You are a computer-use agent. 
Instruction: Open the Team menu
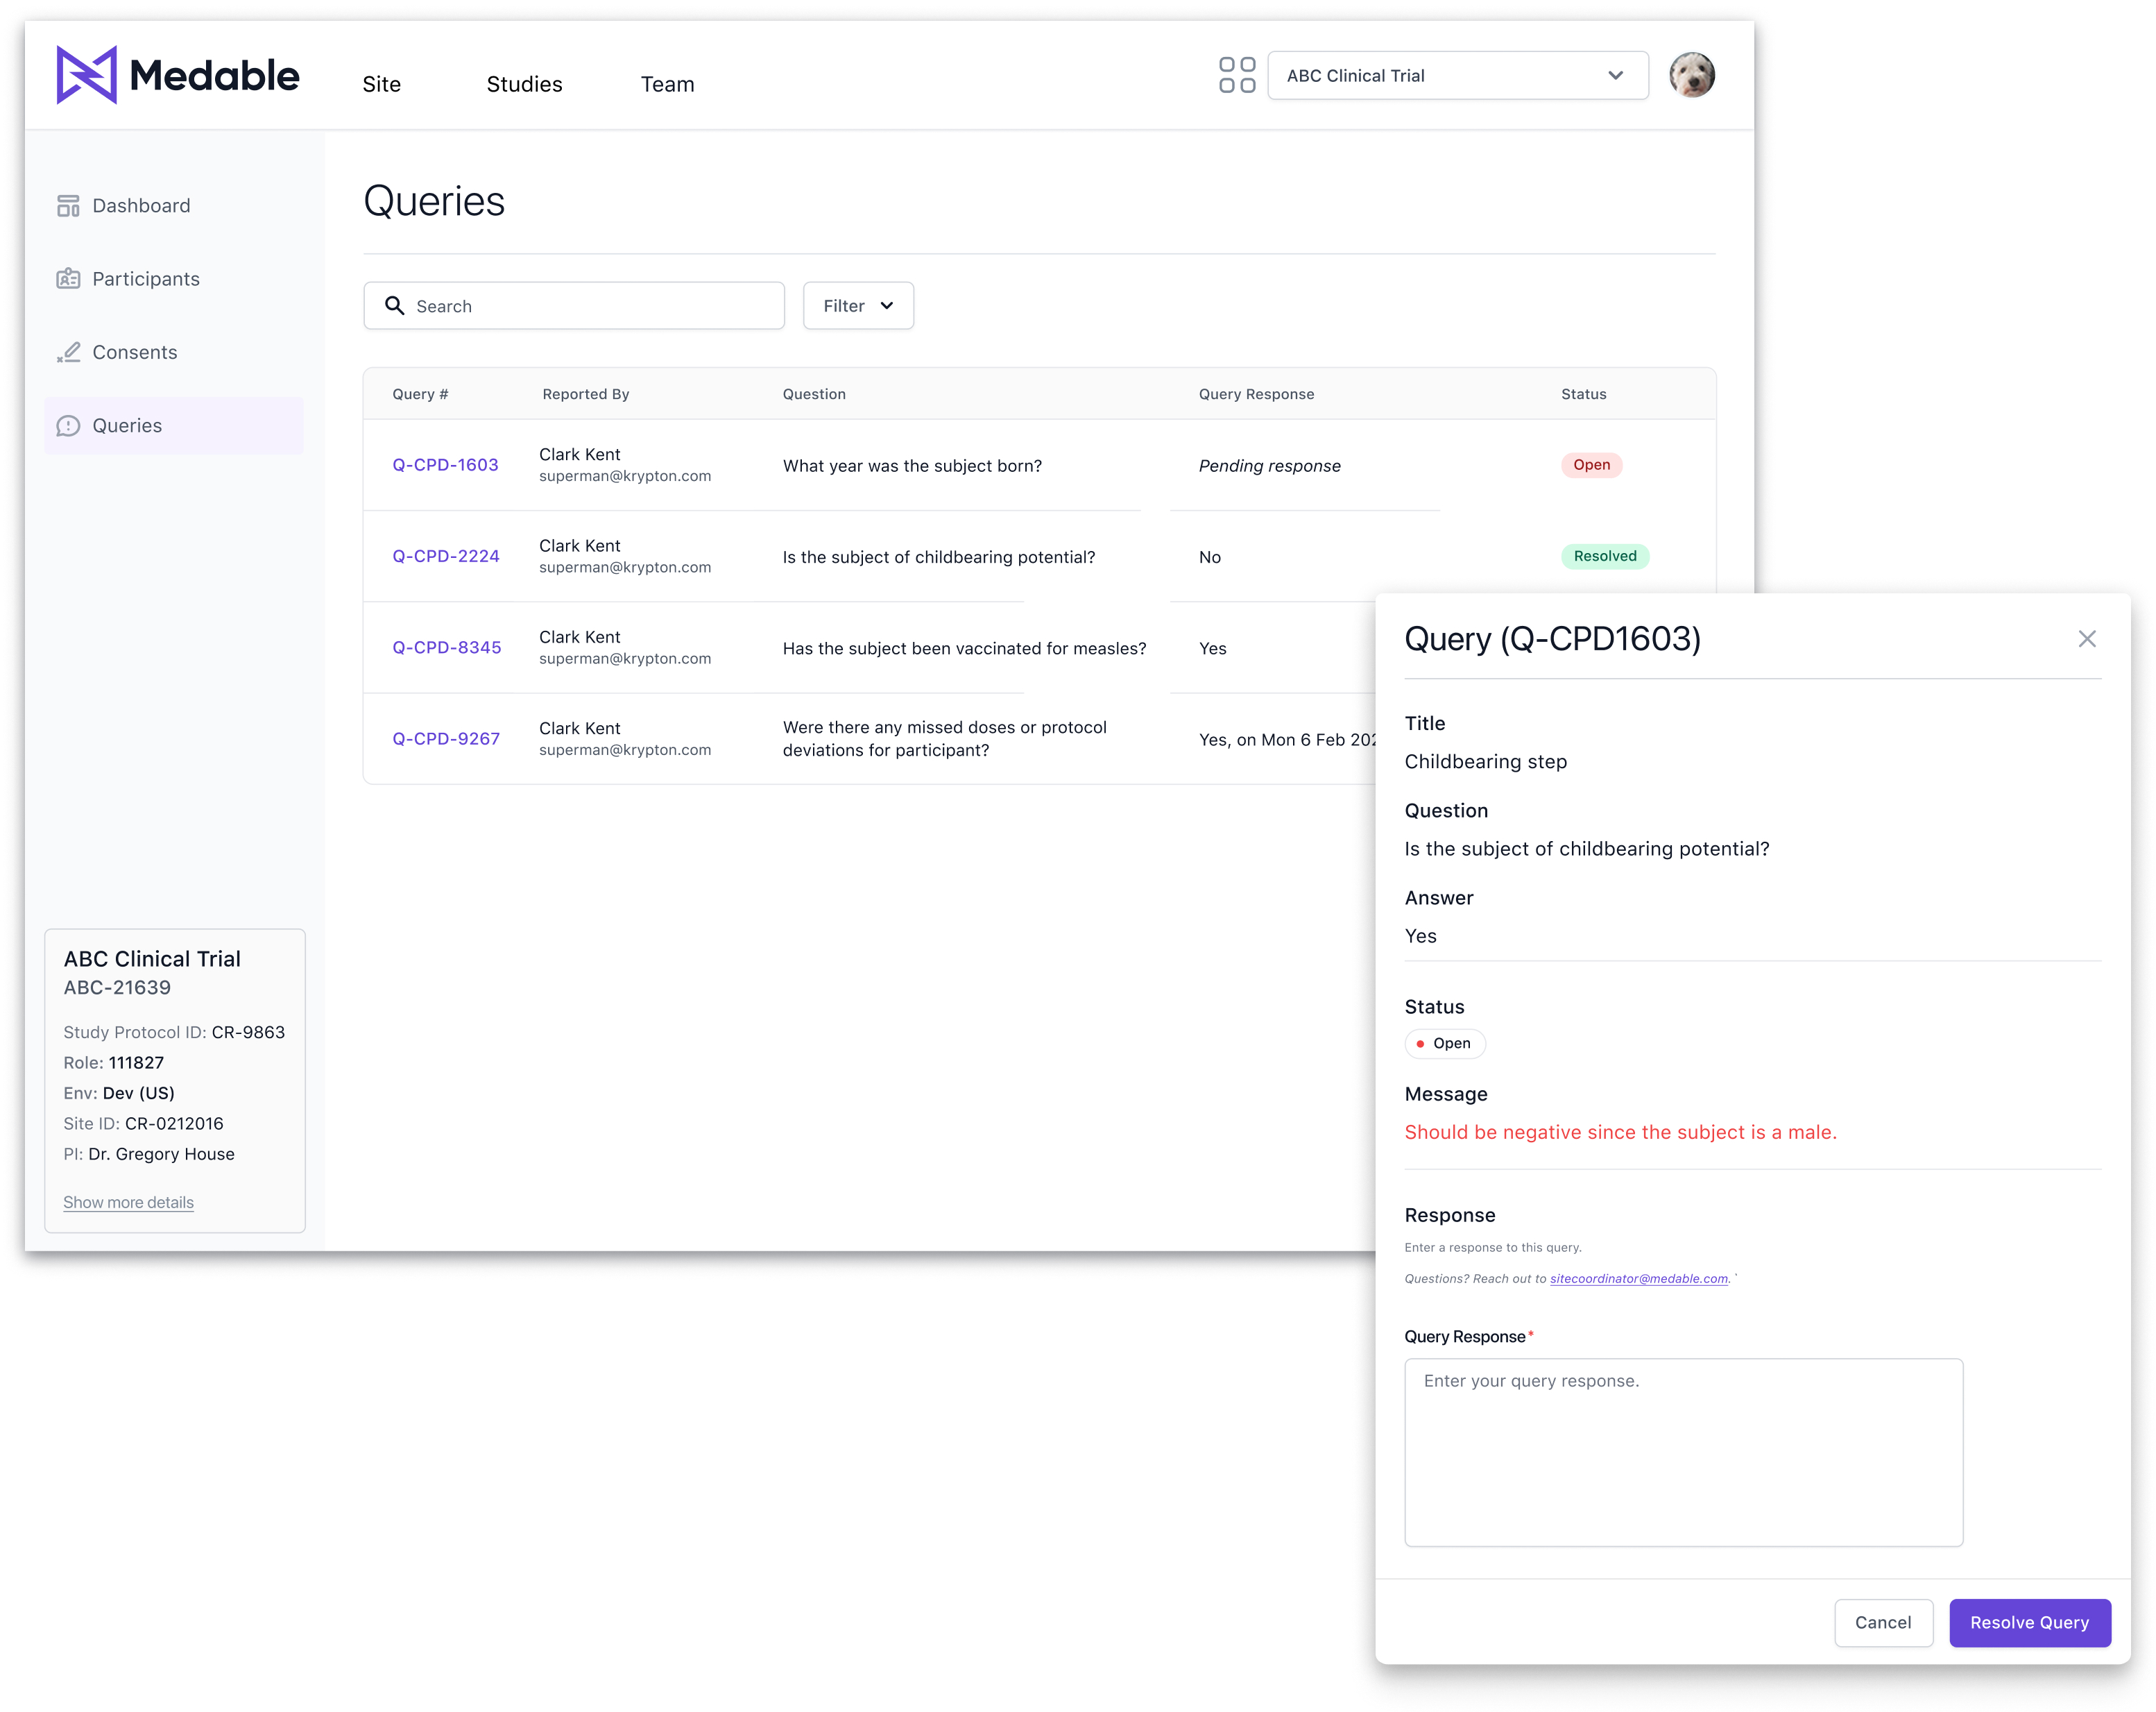[x=667, y=84]
